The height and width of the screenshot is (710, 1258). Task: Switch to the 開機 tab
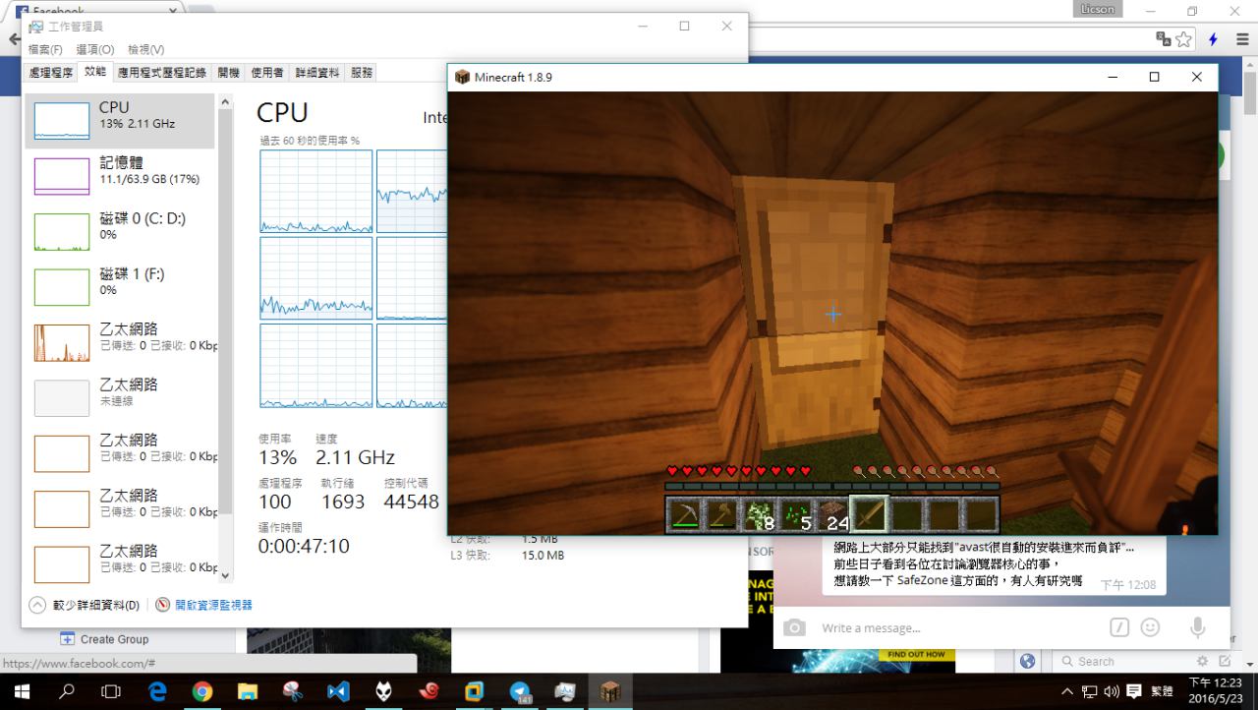click(x=228, y=72)
